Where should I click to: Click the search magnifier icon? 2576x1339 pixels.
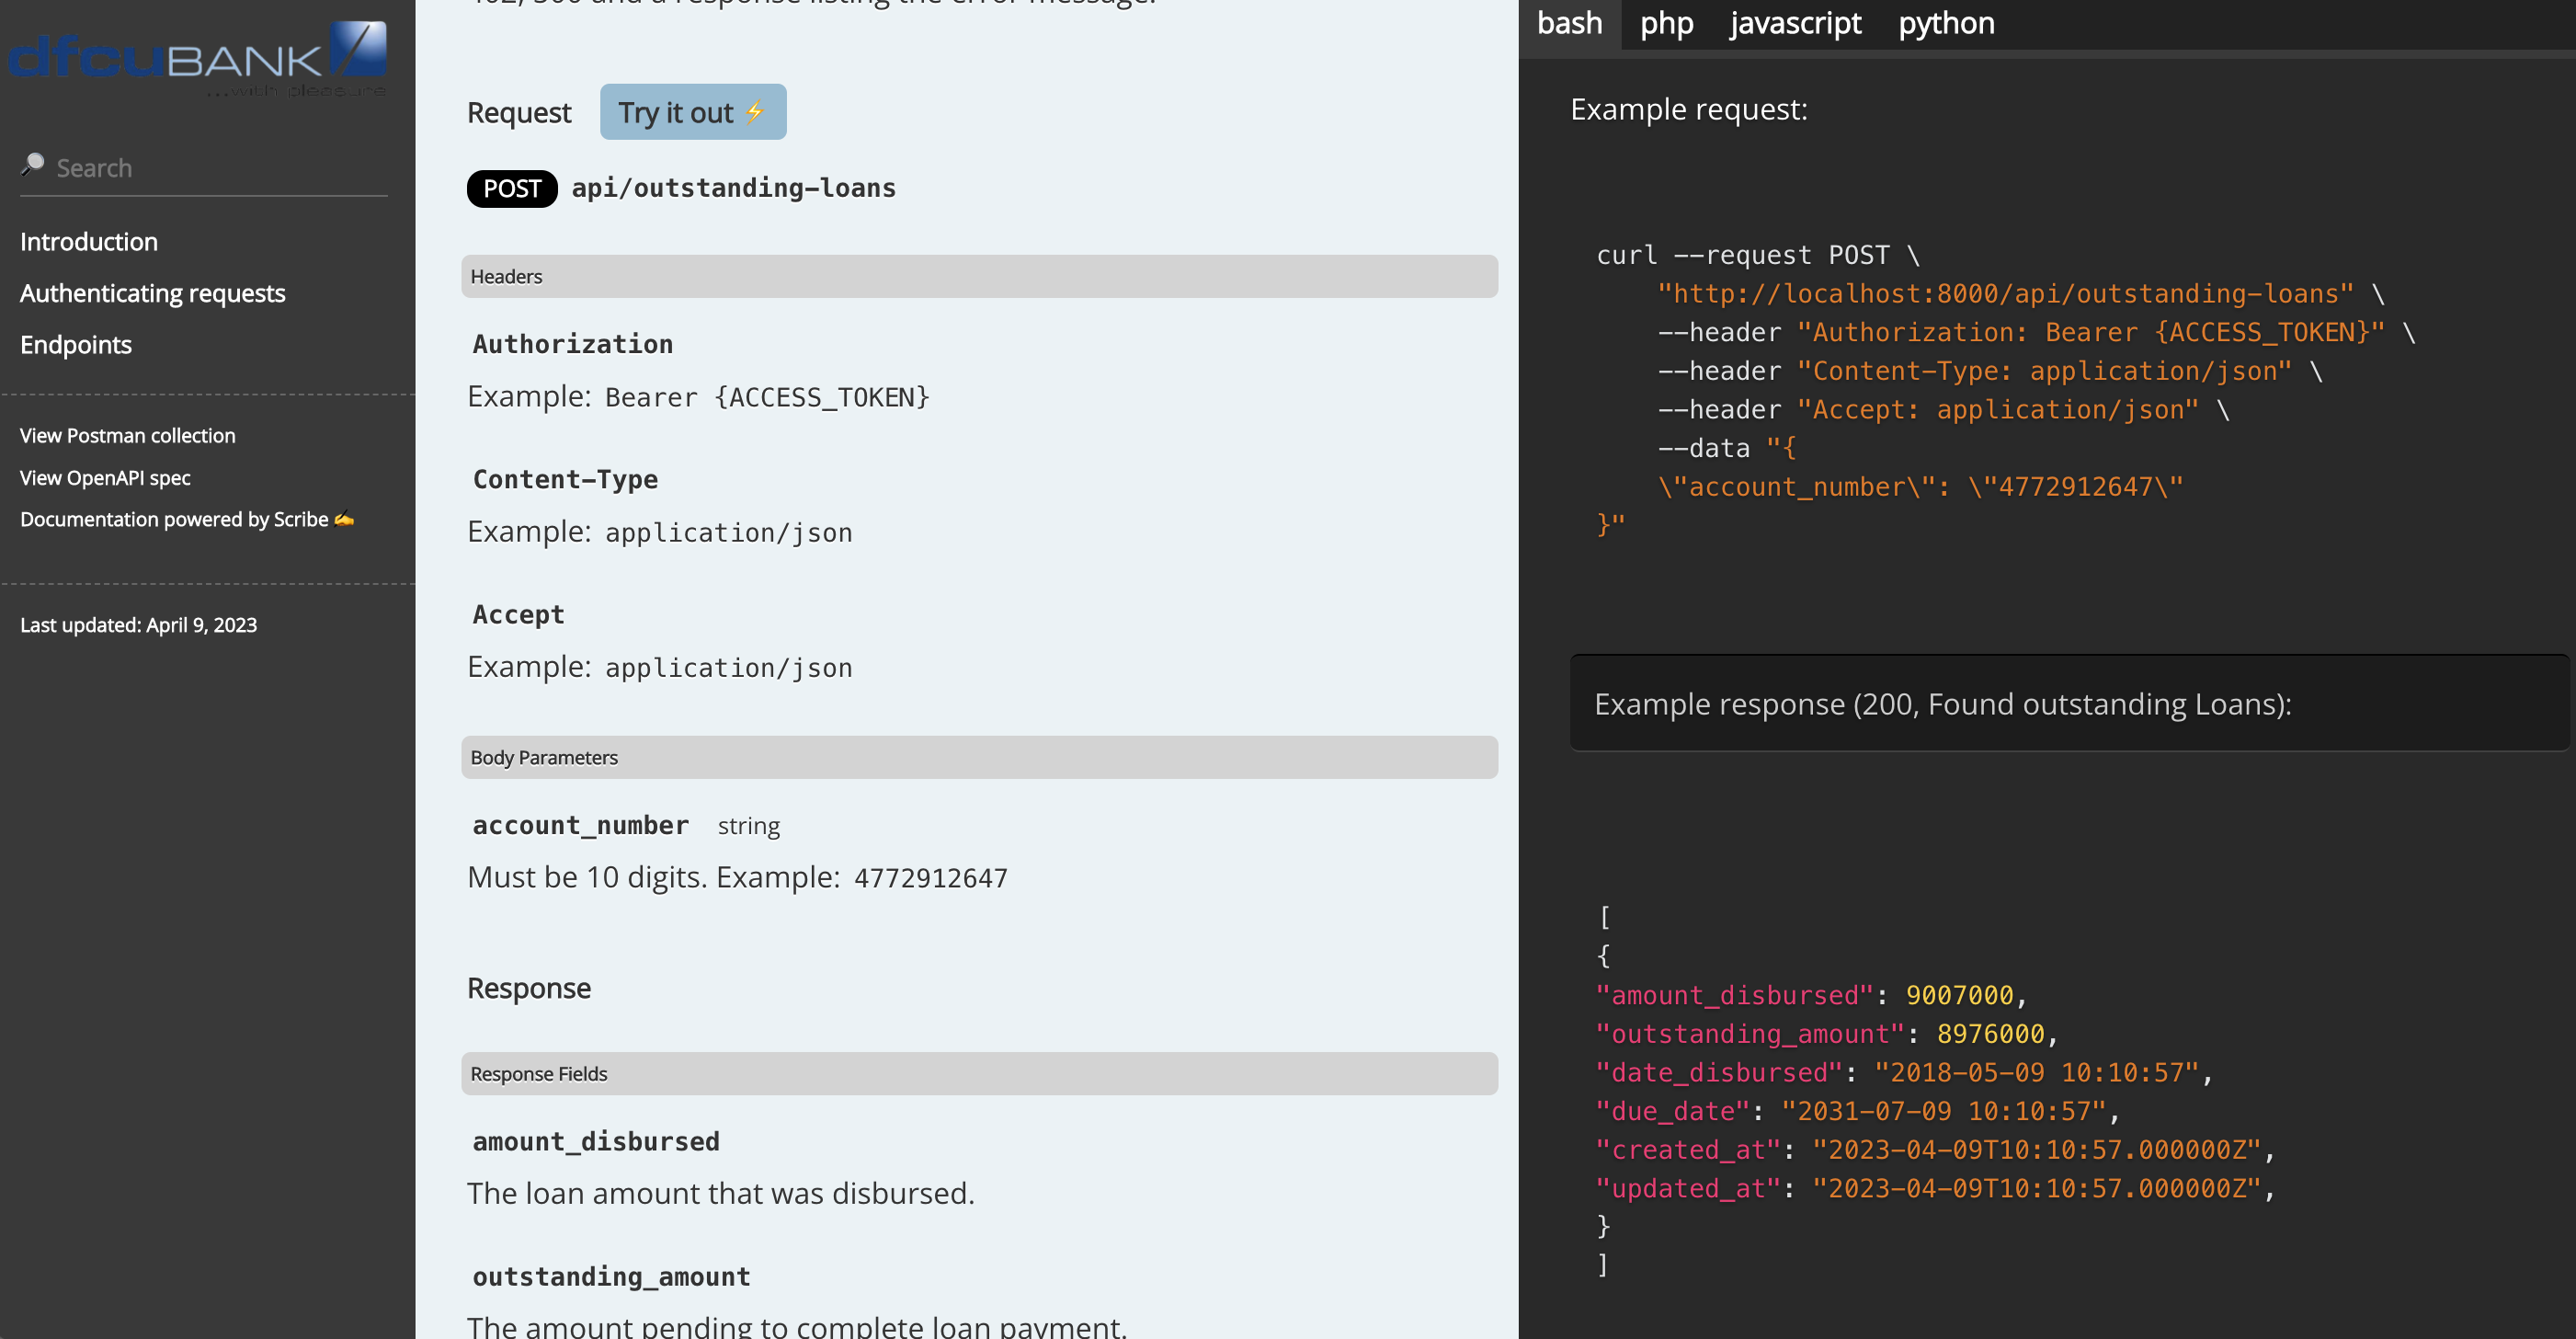coord(33,164)
